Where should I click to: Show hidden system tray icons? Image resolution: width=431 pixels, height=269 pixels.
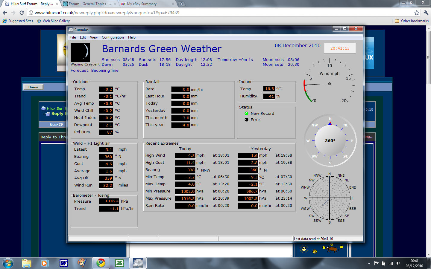click(369, 263)
